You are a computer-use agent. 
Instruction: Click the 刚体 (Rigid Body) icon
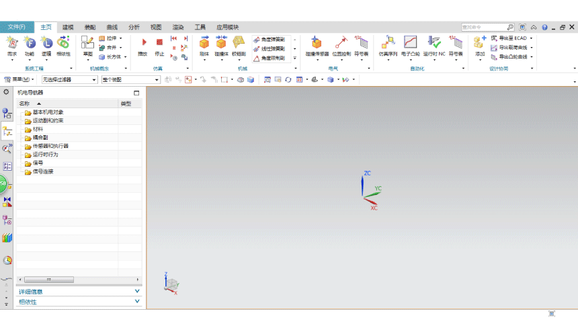204,43
